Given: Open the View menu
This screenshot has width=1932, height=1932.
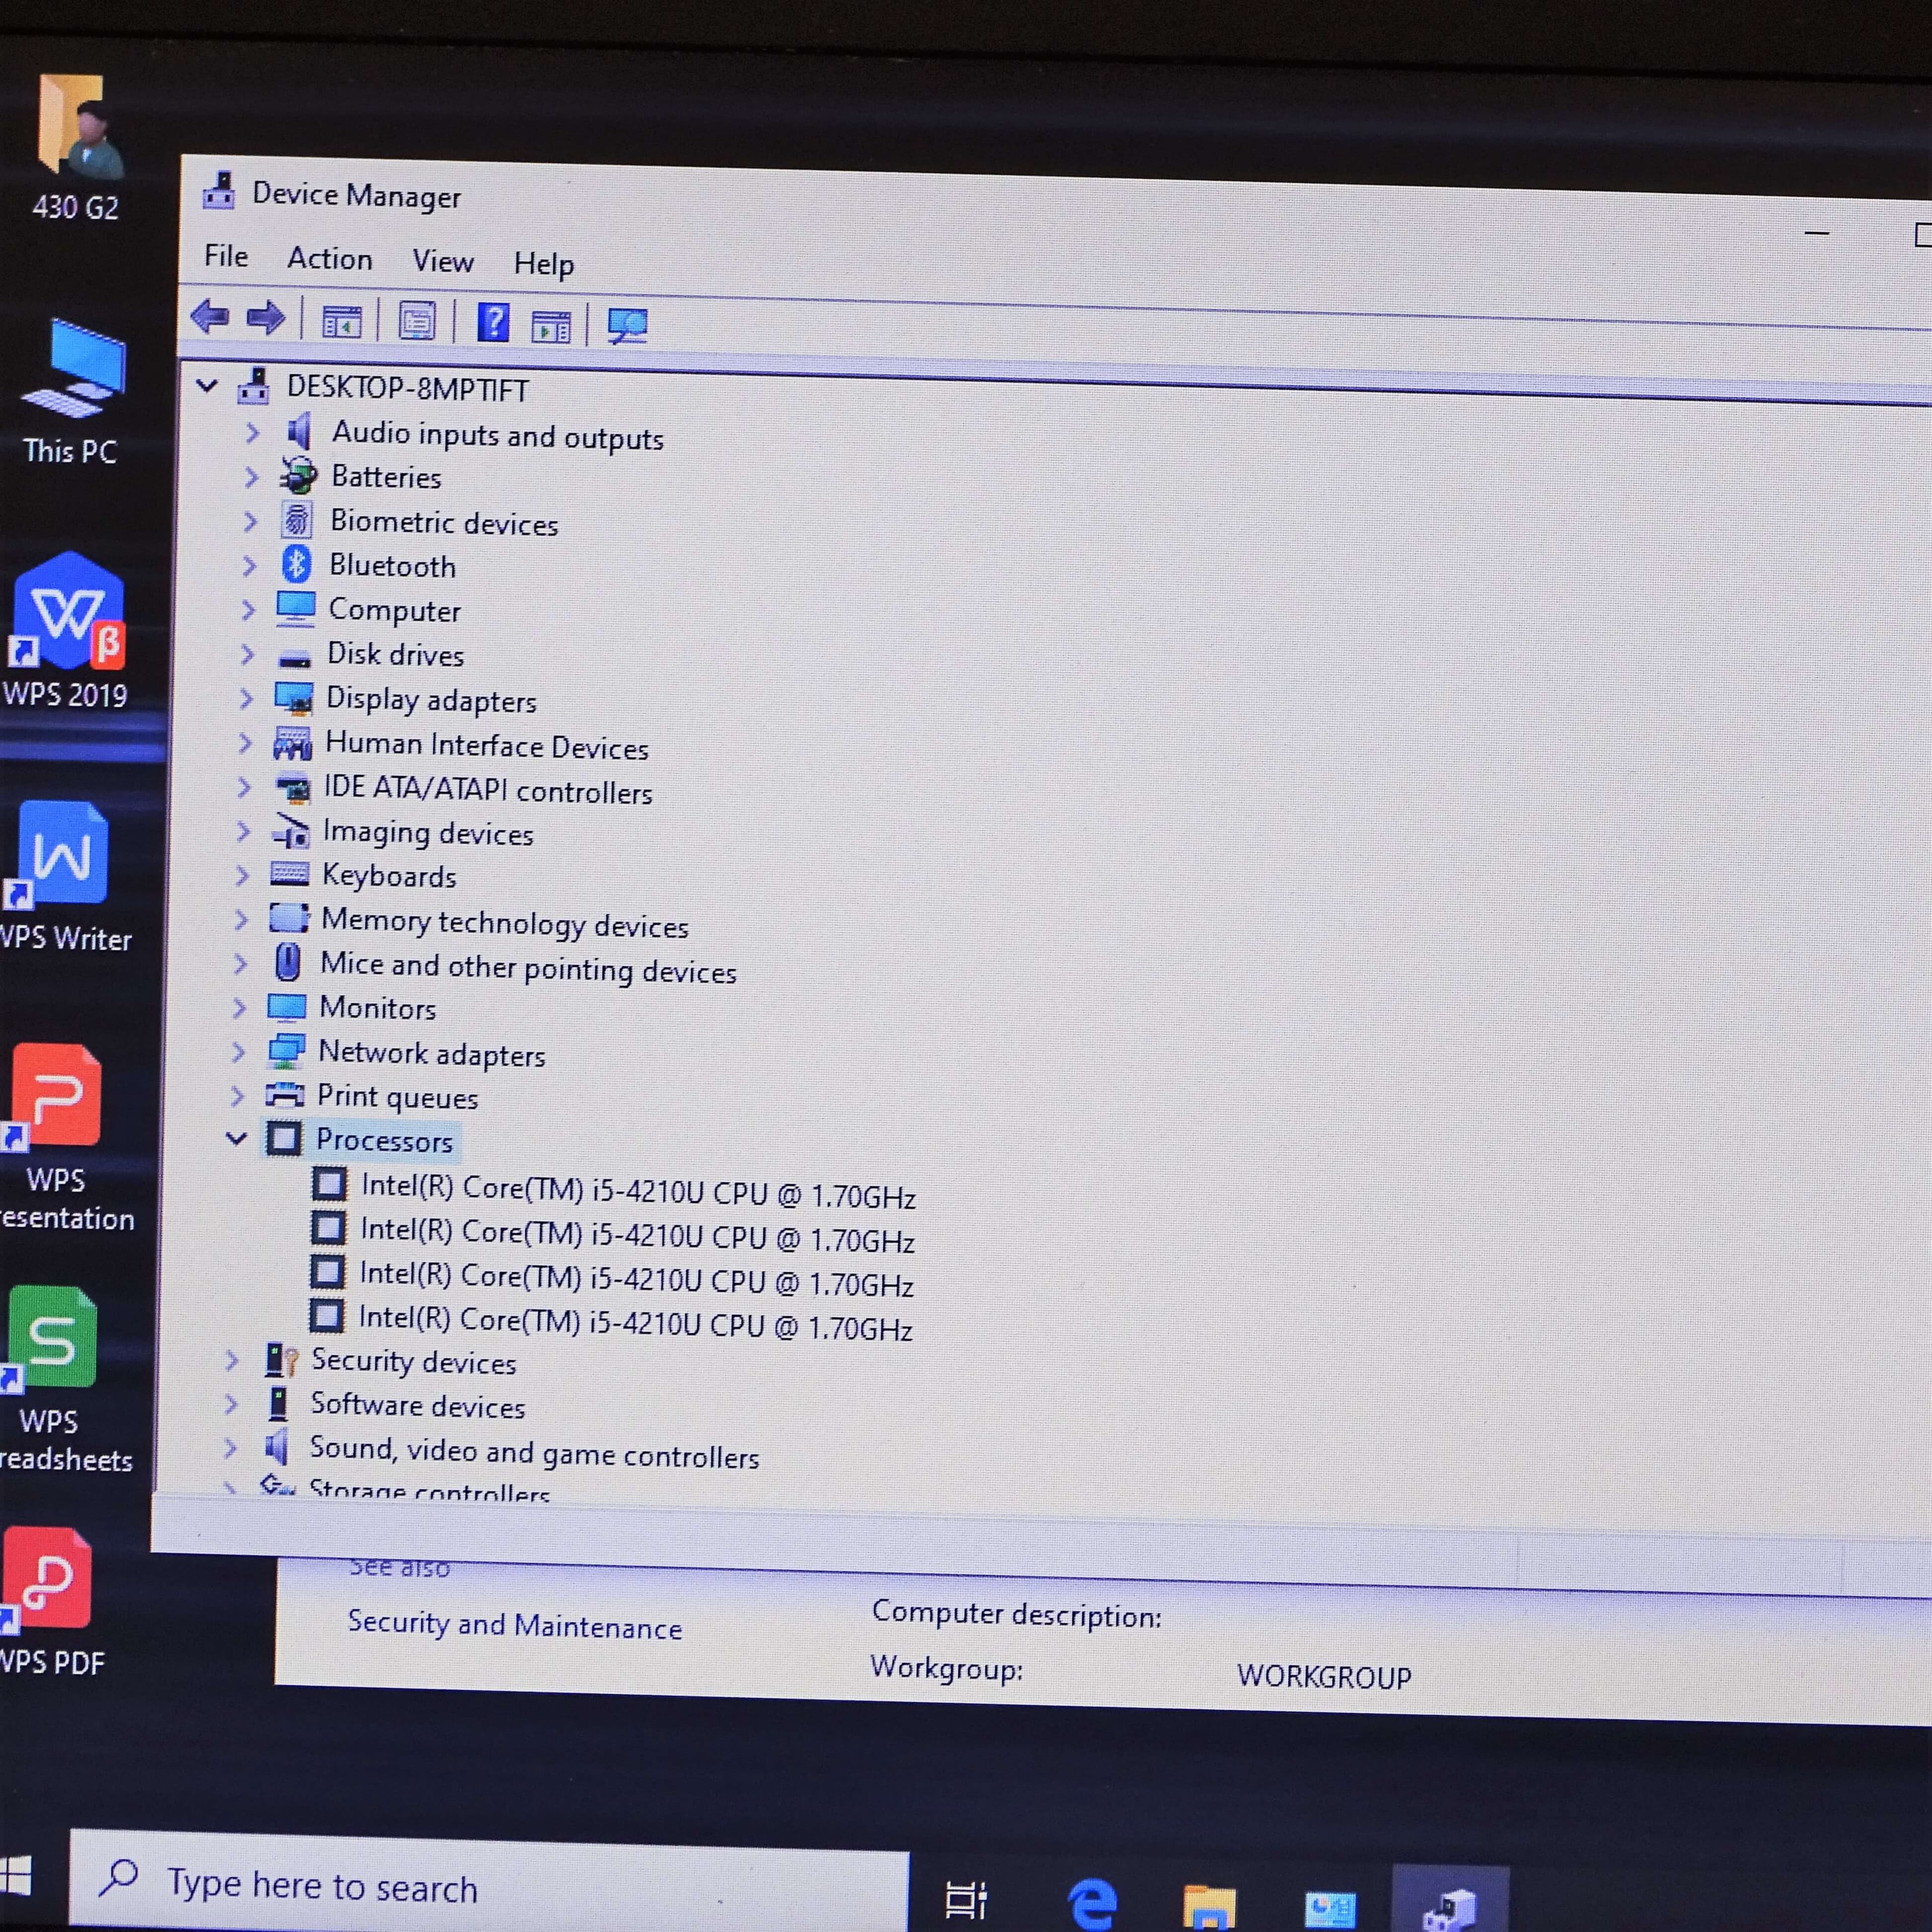Looking at the screenshot, I should [443, 261].
